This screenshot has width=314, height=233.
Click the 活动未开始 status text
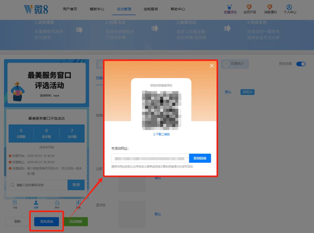click(x=47, y=147)
